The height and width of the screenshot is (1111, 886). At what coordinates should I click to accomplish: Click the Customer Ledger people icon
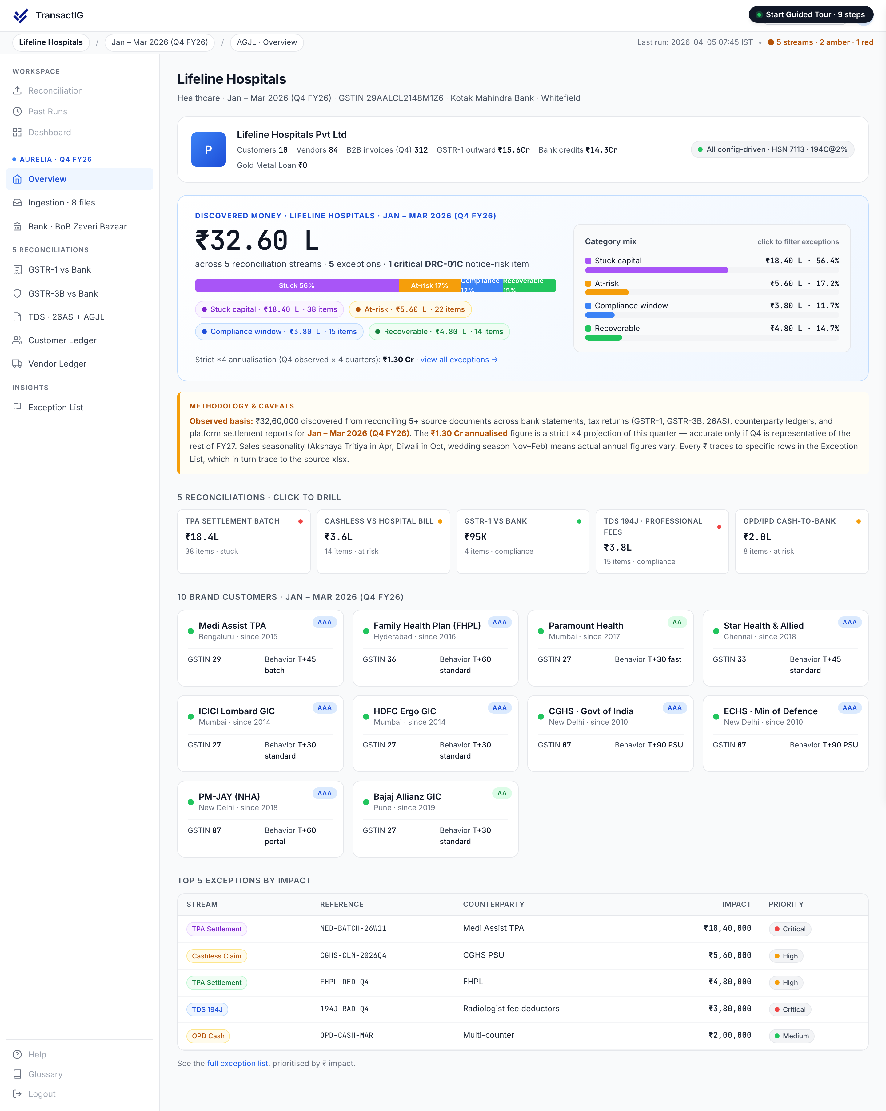point(17,340)
